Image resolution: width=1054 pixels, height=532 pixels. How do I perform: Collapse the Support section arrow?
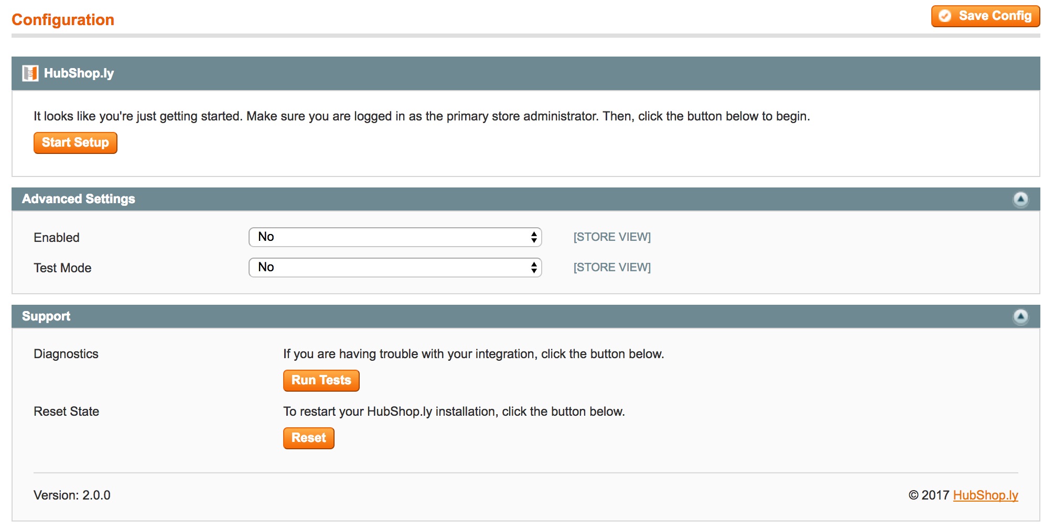click(x=1020, y=317)
